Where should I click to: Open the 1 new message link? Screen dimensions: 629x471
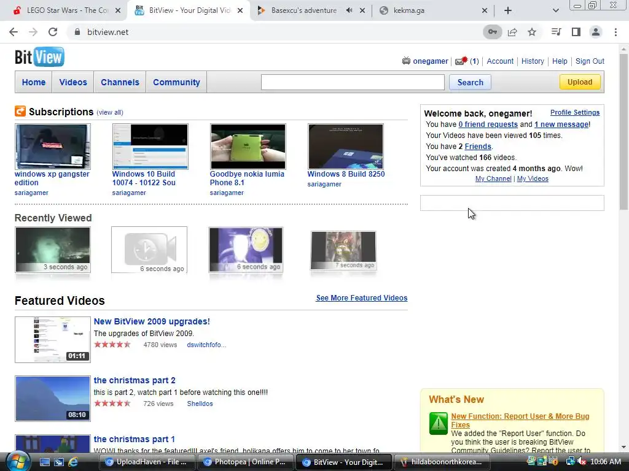click(x=561, y=124)
